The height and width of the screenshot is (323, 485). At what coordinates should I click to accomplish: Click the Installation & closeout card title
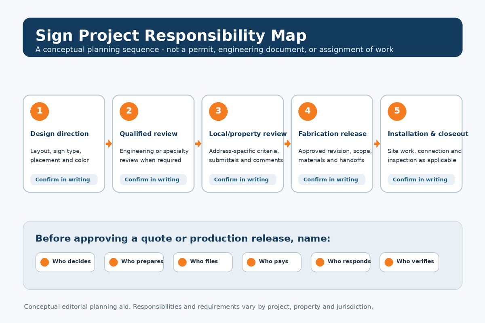(428, 134)
